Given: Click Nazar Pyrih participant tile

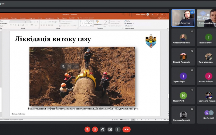Looking at the screenshot, I should (183, 96).
